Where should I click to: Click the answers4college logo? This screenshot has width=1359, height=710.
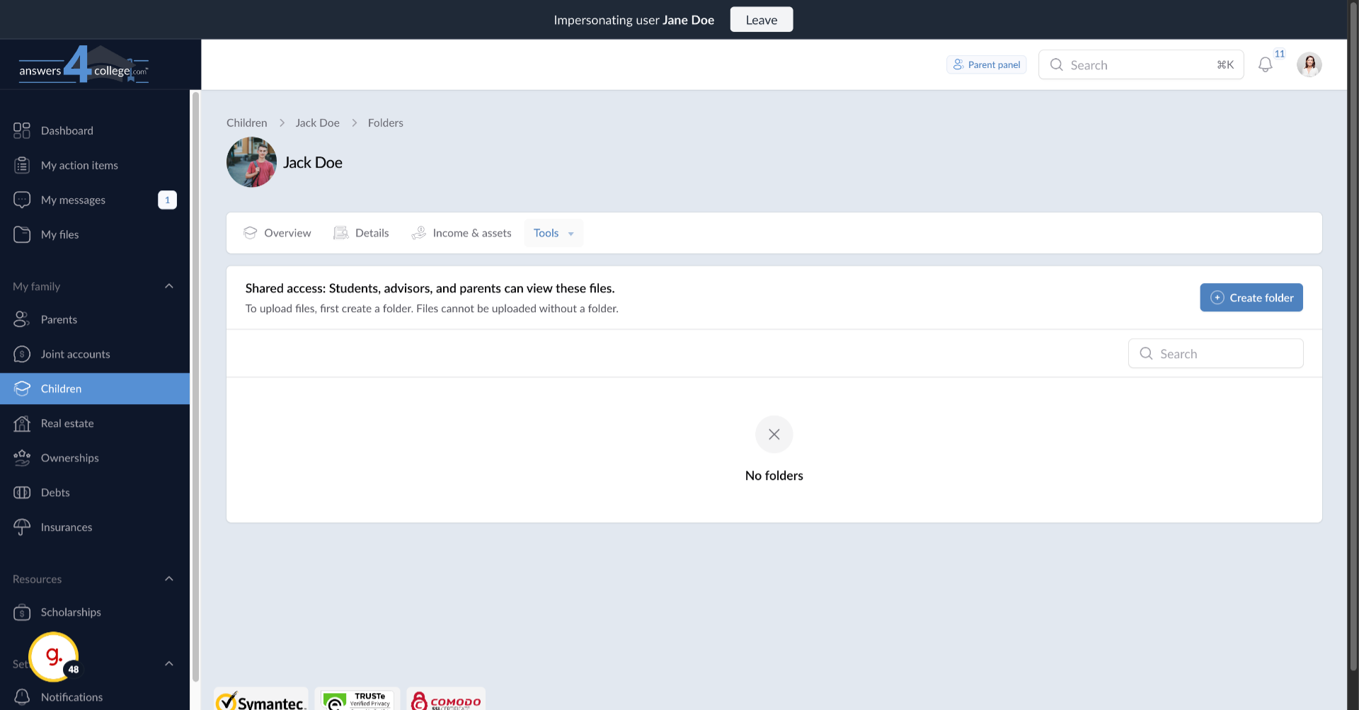coord(84,64)
